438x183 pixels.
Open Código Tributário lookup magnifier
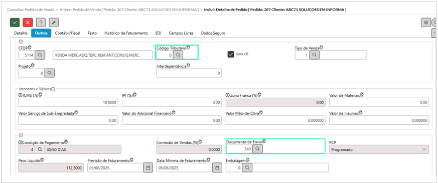click(178, 55)
